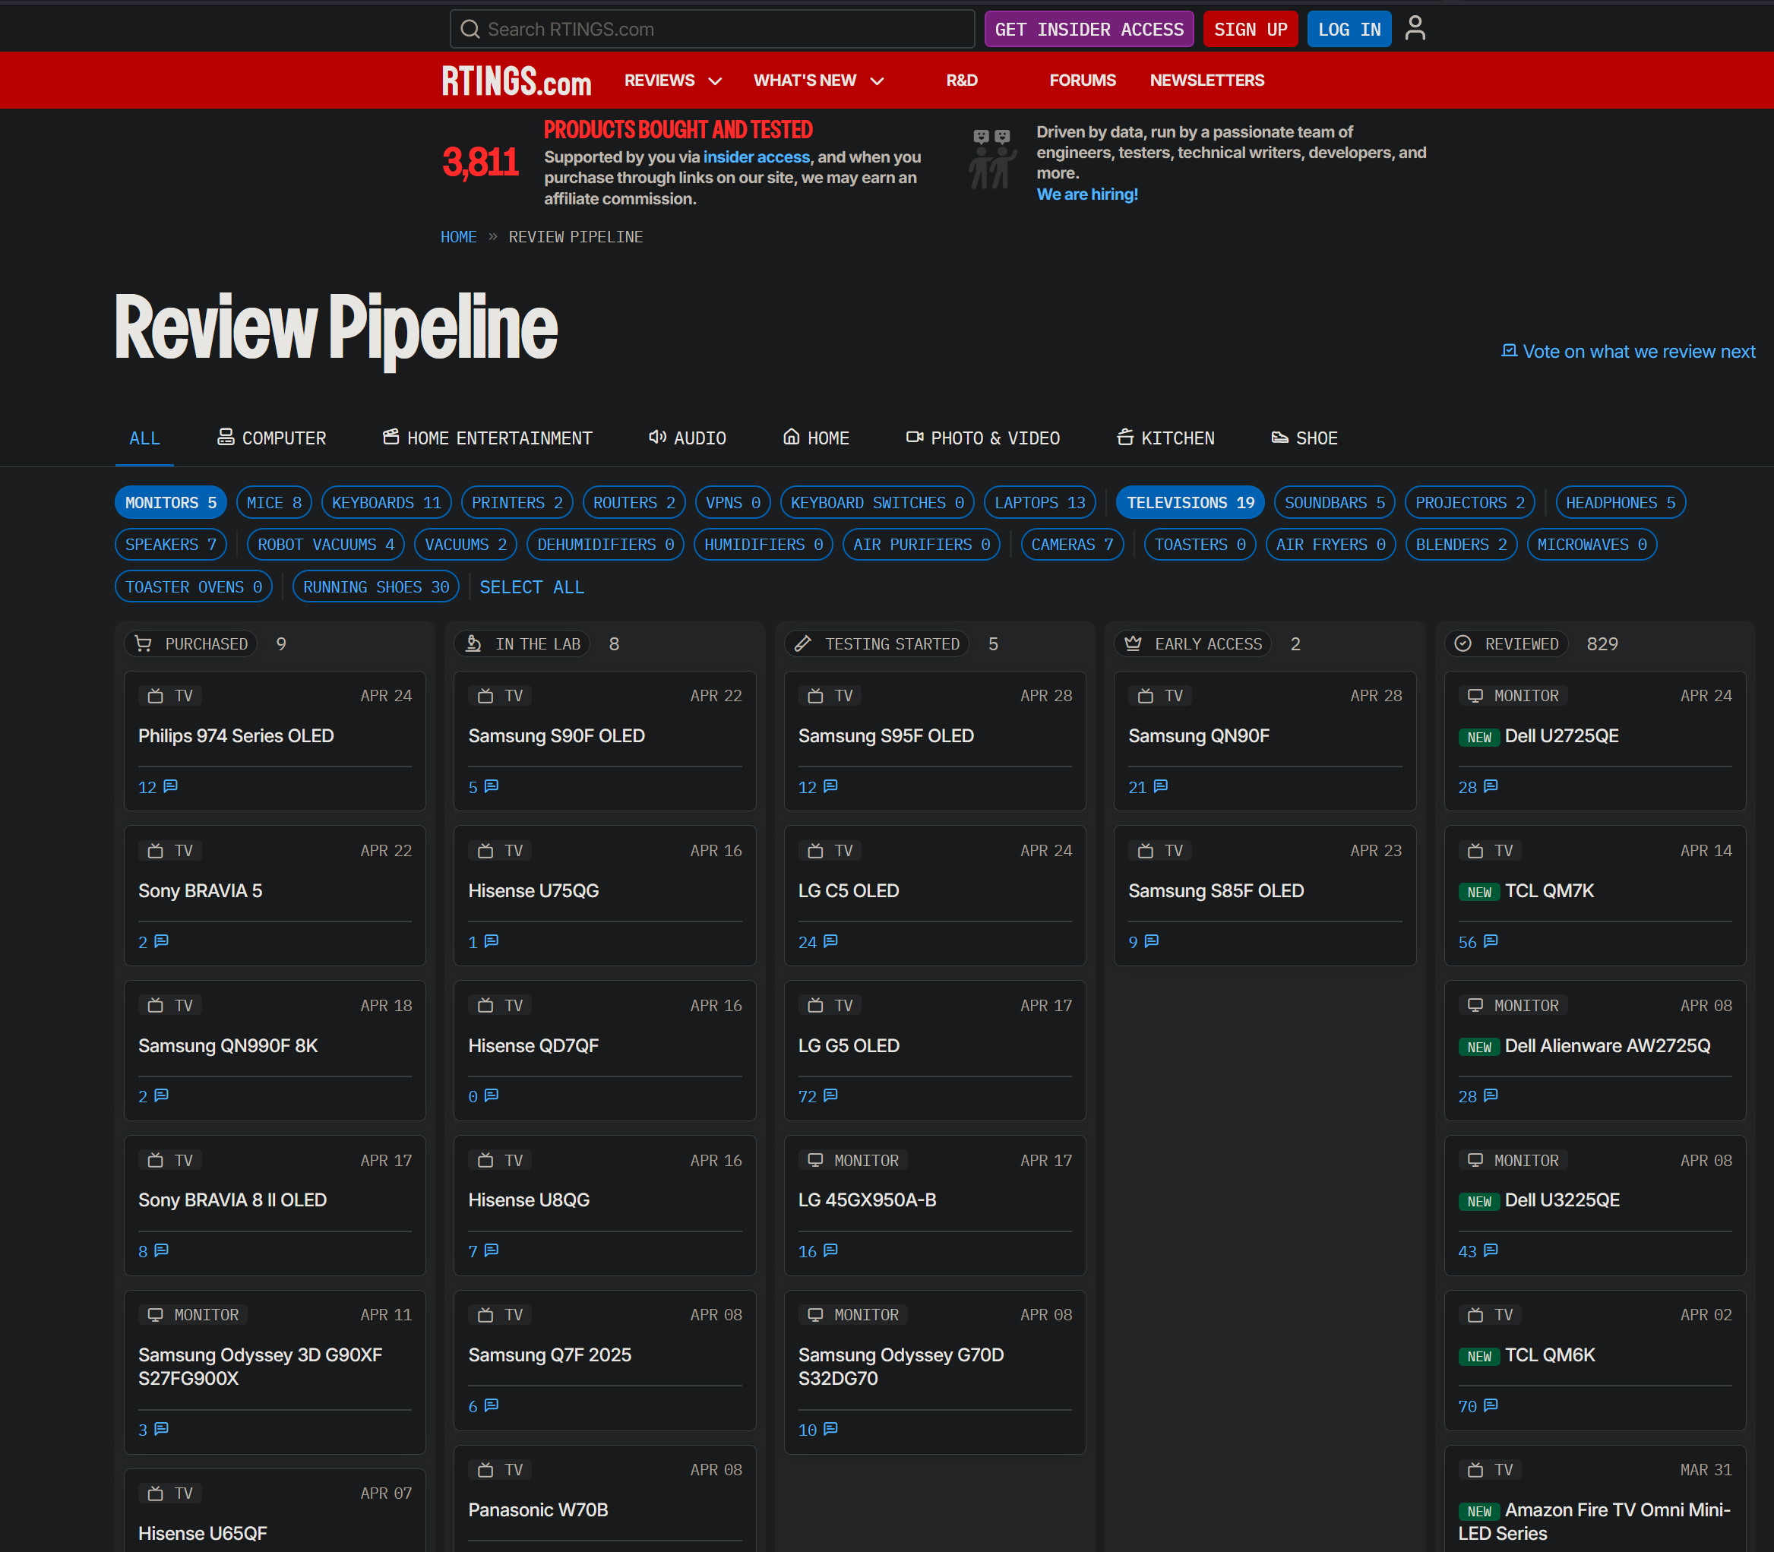Switch to the HOME ENTERTAINMENT tab
1774x1552 pixels.
(x=487, y=438)
